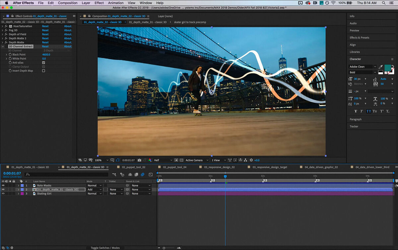The width and height of the screenshot is (398, 250).
Task: Enable the Invert Depth Map checkbox
Action: tap(43, 71)
